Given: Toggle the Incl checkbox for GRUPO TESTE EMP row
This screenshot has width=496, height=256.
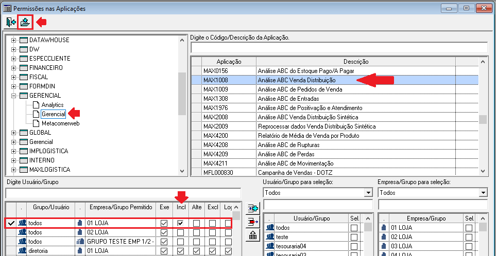Looking at the screenshot, I should [180, 242].
